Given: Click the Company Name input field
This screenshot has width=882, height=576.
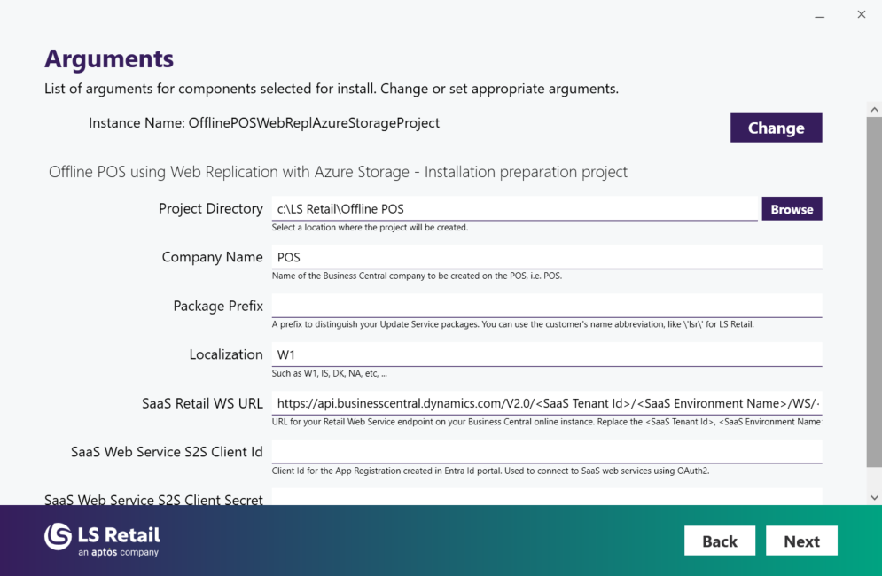Looking at the screenshot, I should tap(547, 257).
